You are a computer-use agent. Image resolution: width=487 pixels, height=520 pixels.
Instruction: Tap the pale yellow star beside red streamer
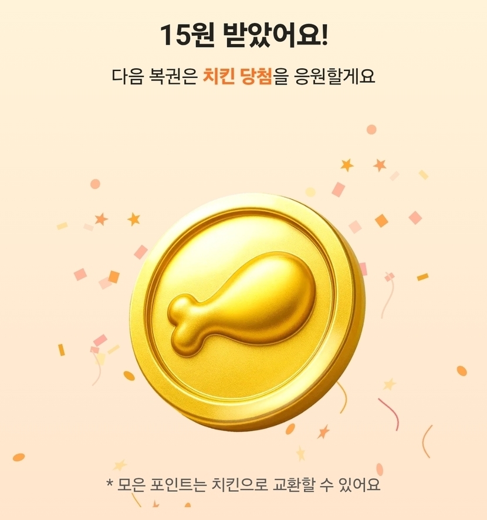(390, 384)
